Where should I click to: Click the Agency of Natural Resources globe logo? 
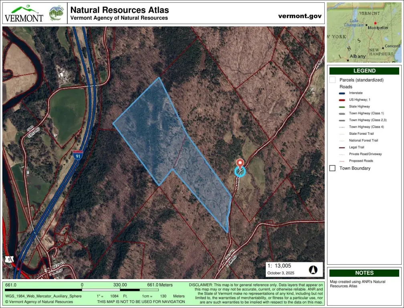56,13
